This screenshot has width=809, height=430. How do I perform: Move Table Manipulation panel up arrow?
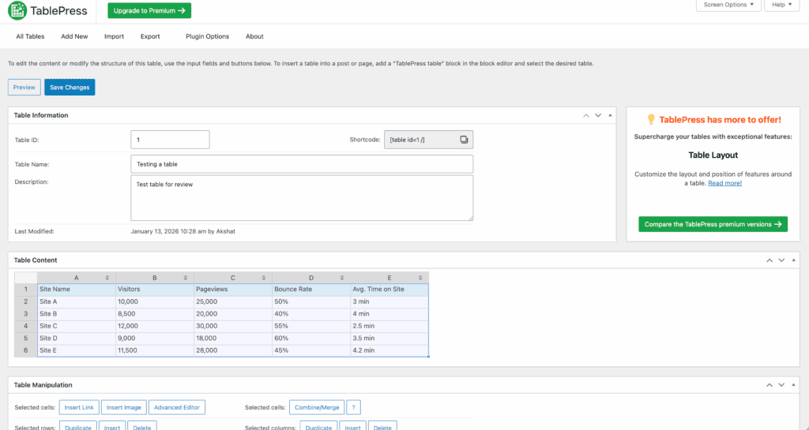click(x=769, y=385)
